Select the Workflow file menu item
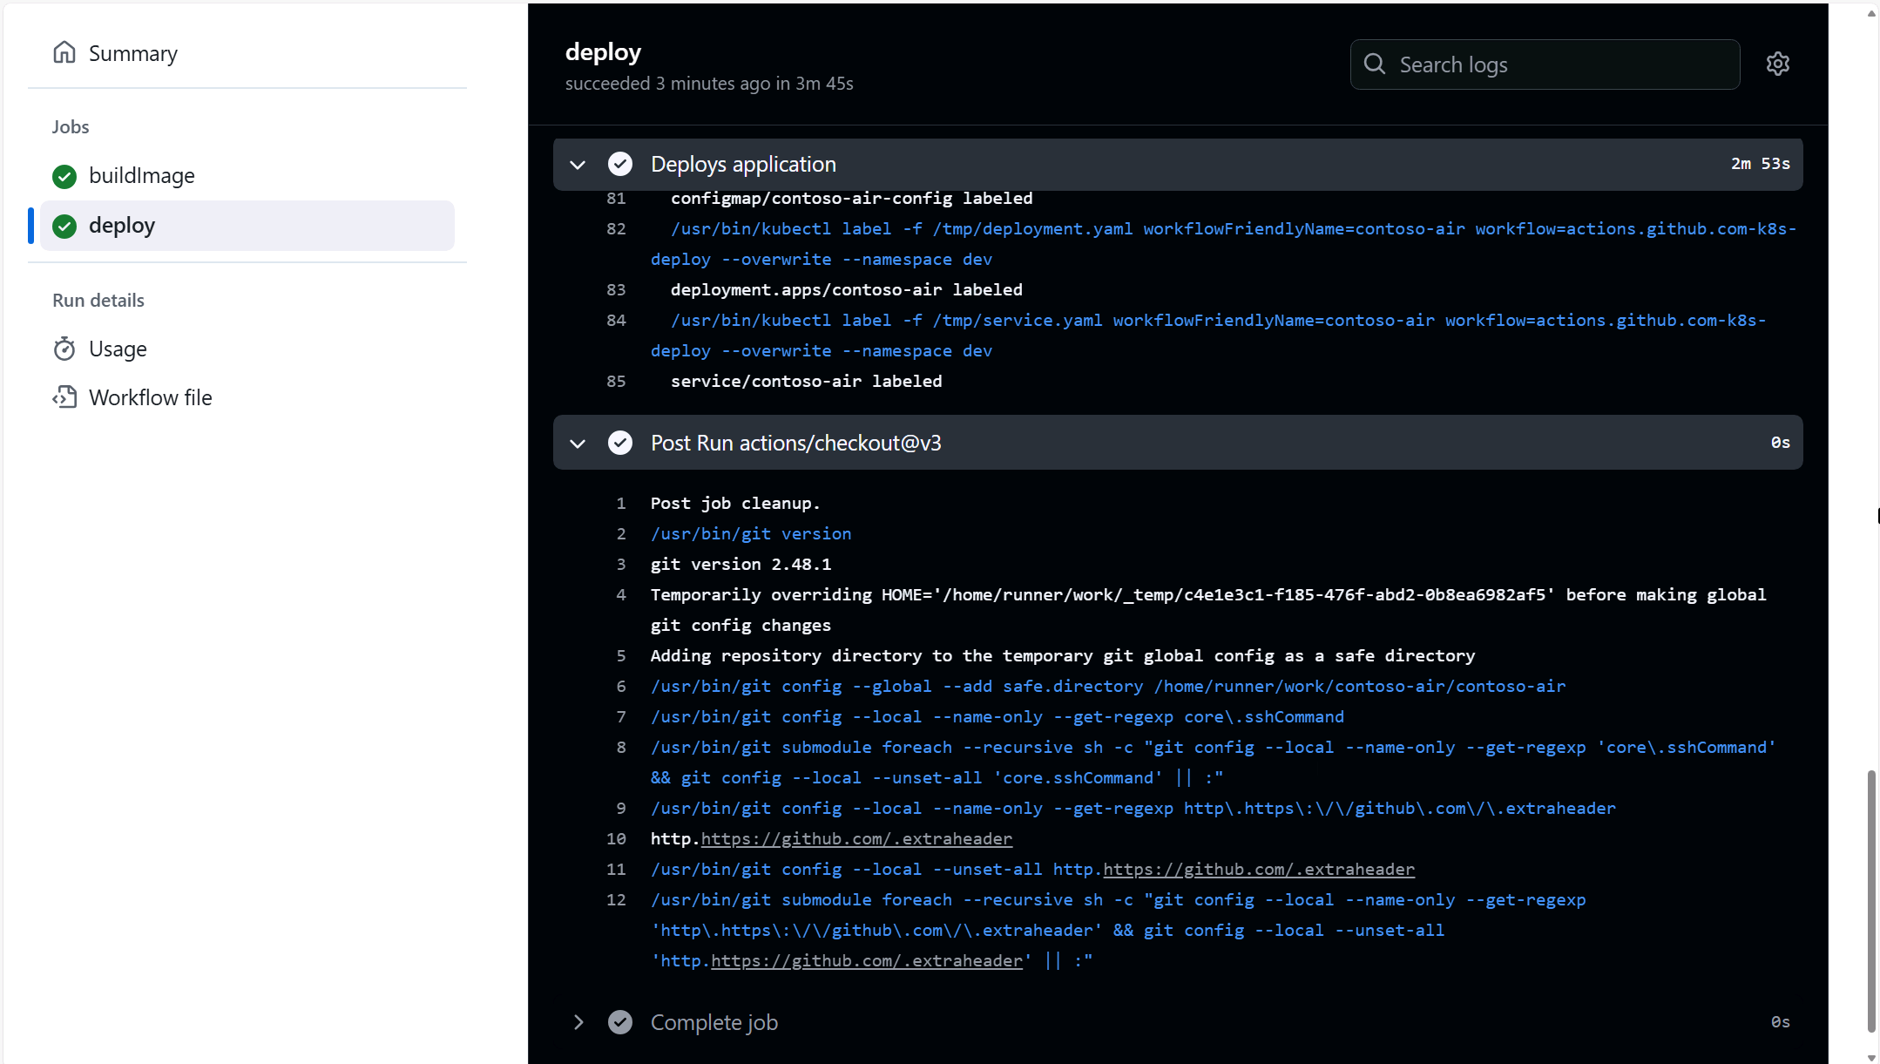The width and height of the screenshot is (1880, 1064). (148, 397)
